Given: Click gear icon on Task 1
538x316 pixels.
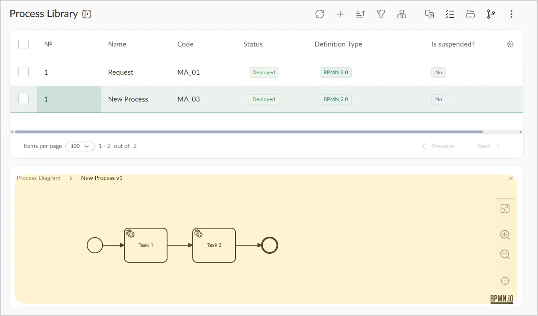Looking at the screenshot, I should coord(130,234).
